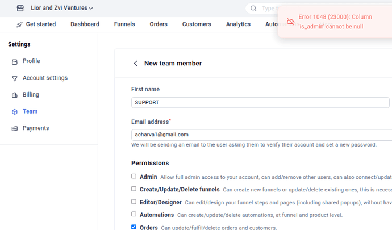Open the Customers page from top navigation
Viewport: 392px width, 230px height.
click(197, 24)
